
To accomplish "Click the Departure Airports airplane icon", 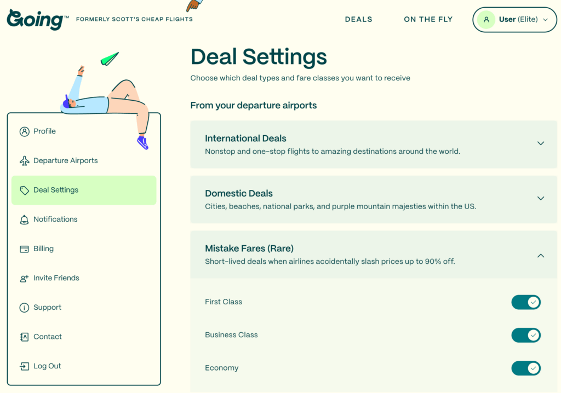I will 24,161.
